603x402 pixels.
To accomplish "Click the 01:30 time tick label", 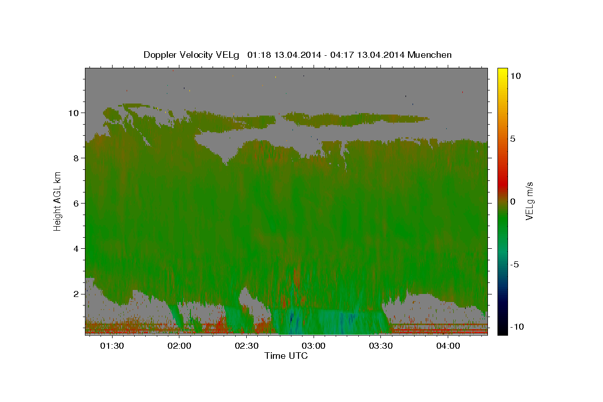I will [x=112, y=346].
